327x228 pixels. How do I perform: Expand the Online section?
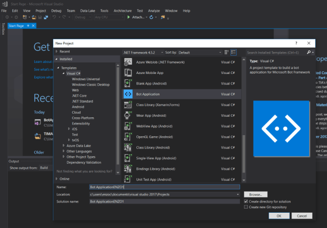[57, 179]
